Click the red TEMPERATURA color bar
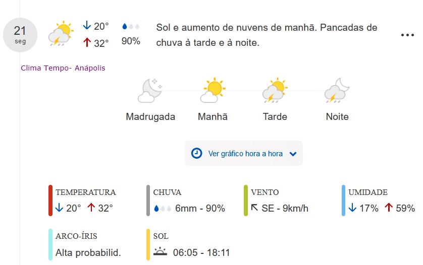 pos(50,201)
